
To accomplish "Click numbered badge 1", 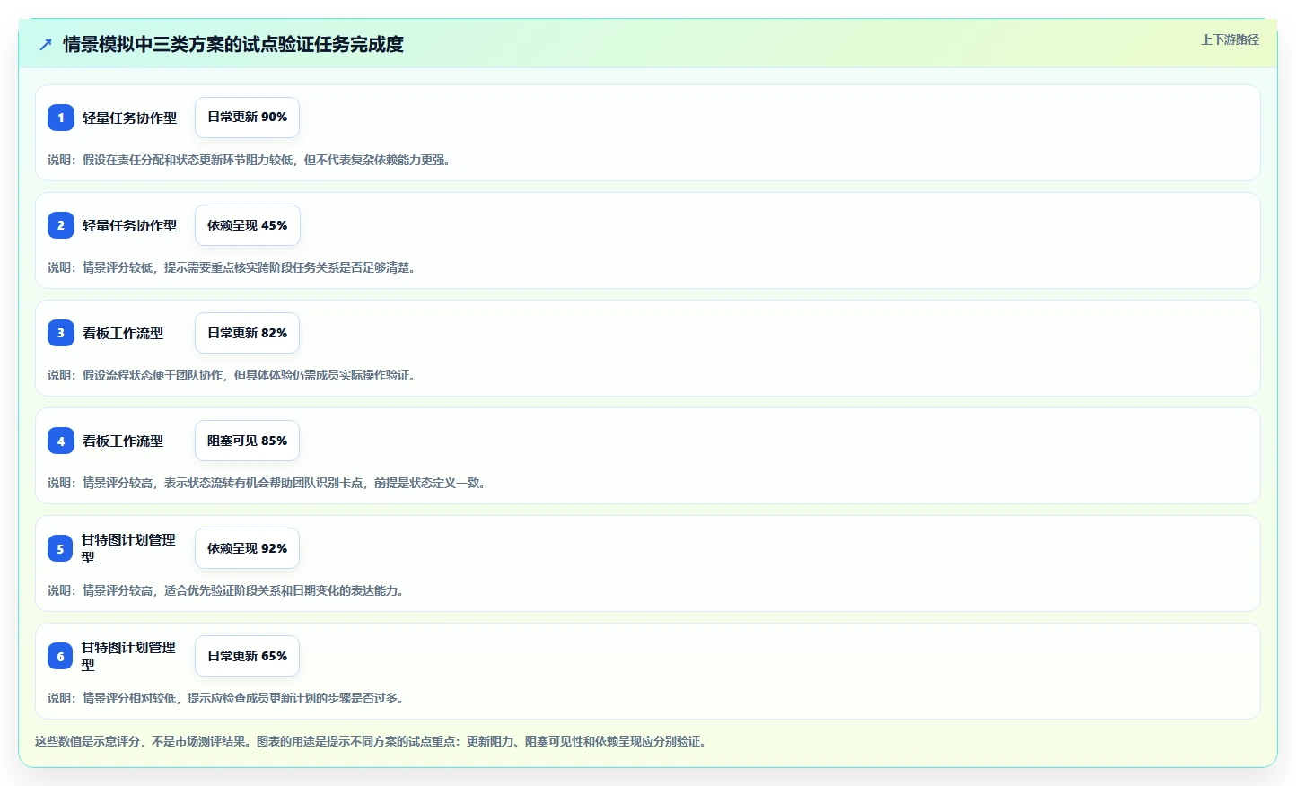I will tap(61, 118).
